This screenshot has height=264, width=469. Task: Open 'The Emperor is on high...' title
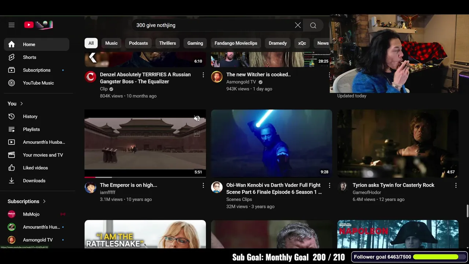point(129,185)
